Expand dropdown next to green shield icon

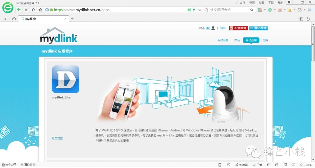click(x=275, y=10)
